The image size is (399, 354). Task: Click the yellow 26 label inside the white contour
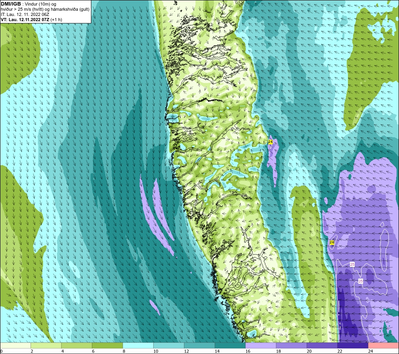[x=332, y=242]
